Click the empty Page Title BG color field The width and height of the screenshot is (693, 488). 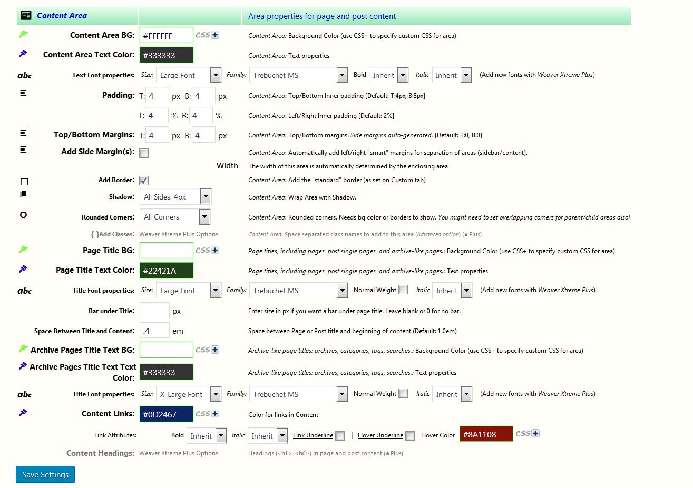point(167,251)
